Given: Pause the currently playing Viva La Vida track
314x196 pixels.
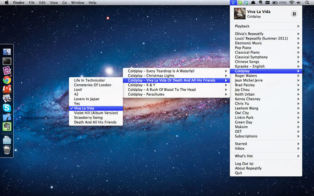Looking at the screenshot, I should tap(294, 14).
